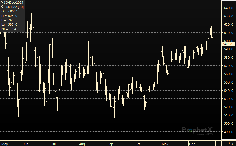The height and width of the screenshot is (146, 236).
Task: Click the magnifier icon beside 30-Dec-2021
Action: (2, 2)
